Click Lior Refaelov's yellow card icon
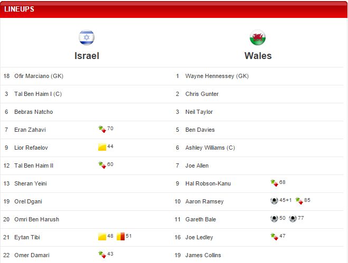 click(x=102, y=147)
